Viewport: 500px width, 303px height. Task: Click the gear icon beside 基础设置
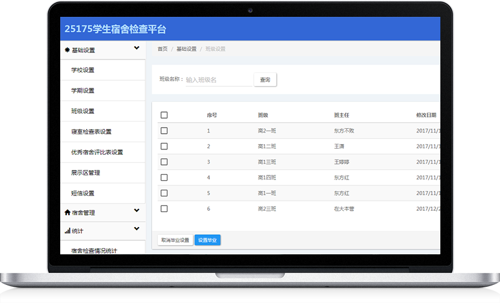click(x=67, y=51)
